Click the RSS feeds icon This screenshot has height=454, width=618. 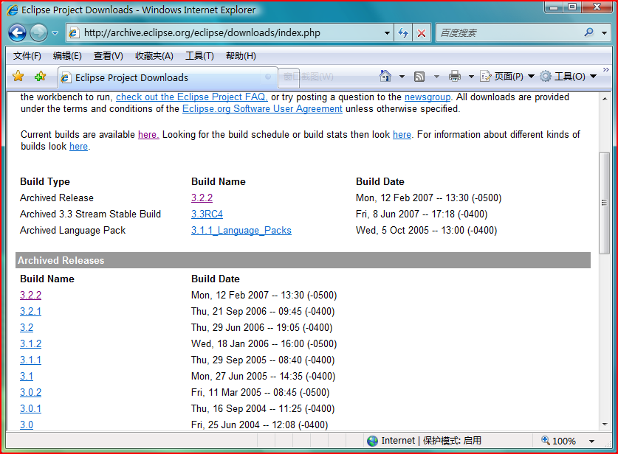pos(419,77)
